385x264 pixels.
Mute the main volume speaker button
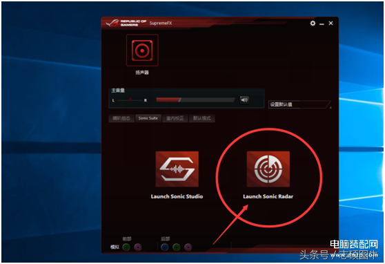point(244,100)
